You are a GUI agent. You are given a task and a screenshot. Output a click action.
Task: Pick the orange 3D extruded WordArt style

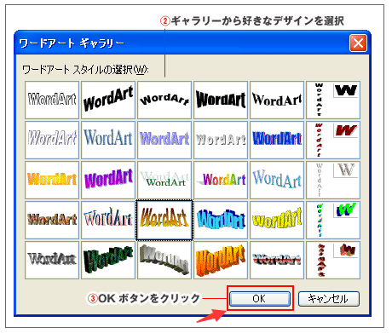point(221,260)
